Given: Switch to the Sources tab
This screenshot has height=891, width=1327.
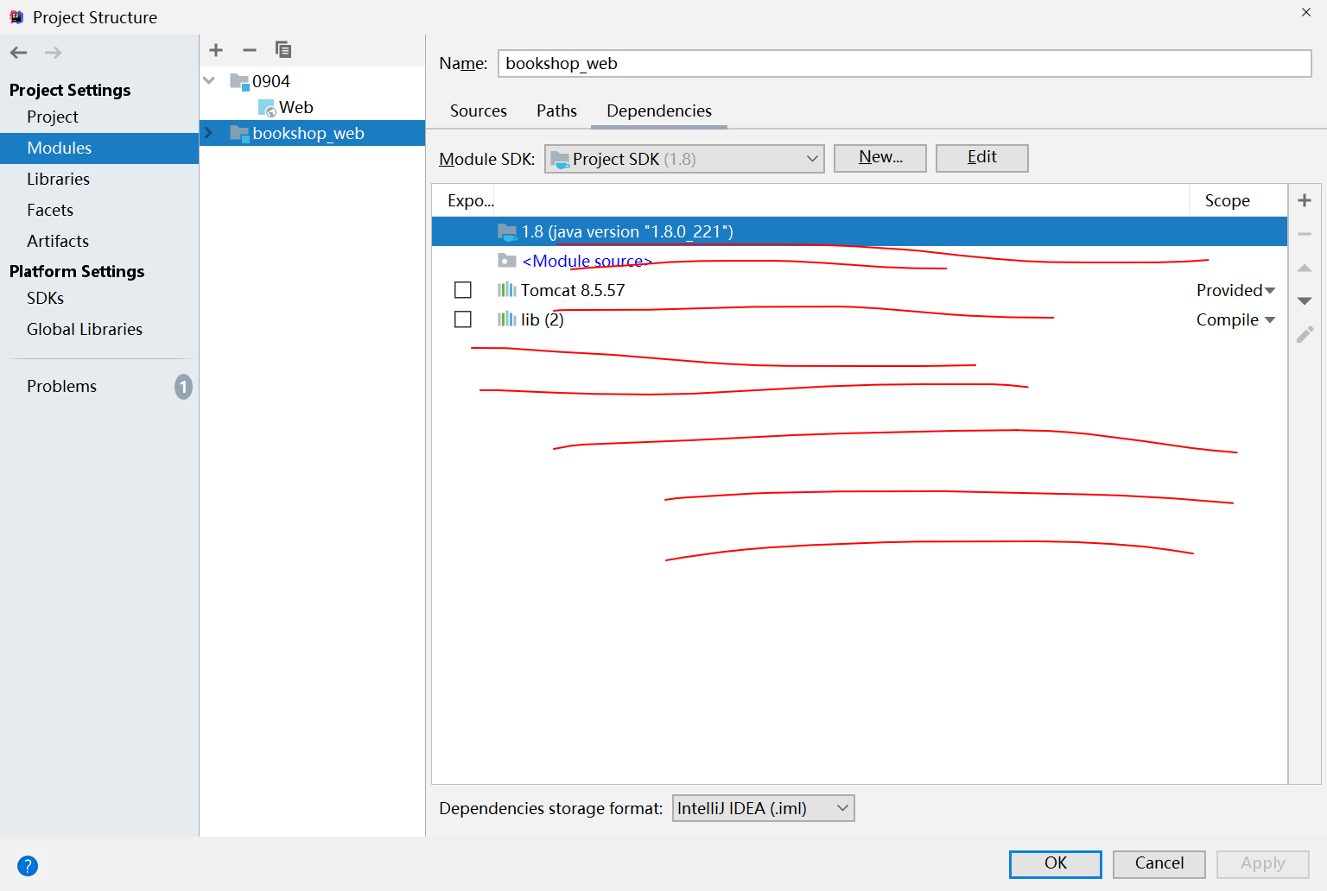Looking at the screenshot, I should (x=479, y=111).
